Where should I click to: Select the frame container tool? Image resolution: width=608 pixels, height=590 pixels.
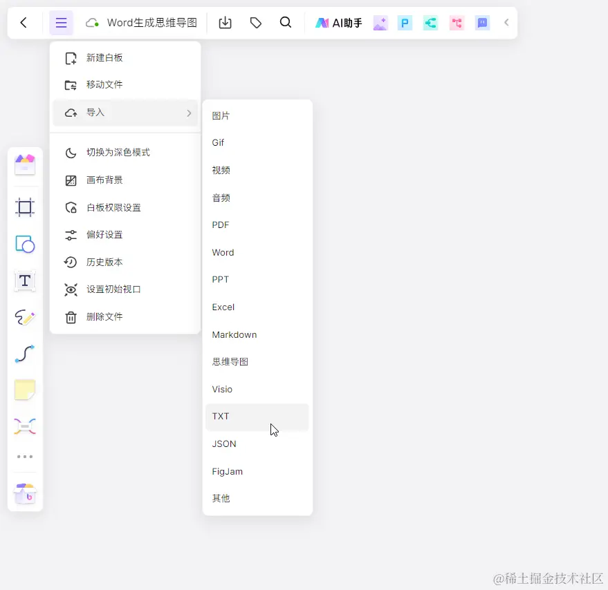click(25, 207)
